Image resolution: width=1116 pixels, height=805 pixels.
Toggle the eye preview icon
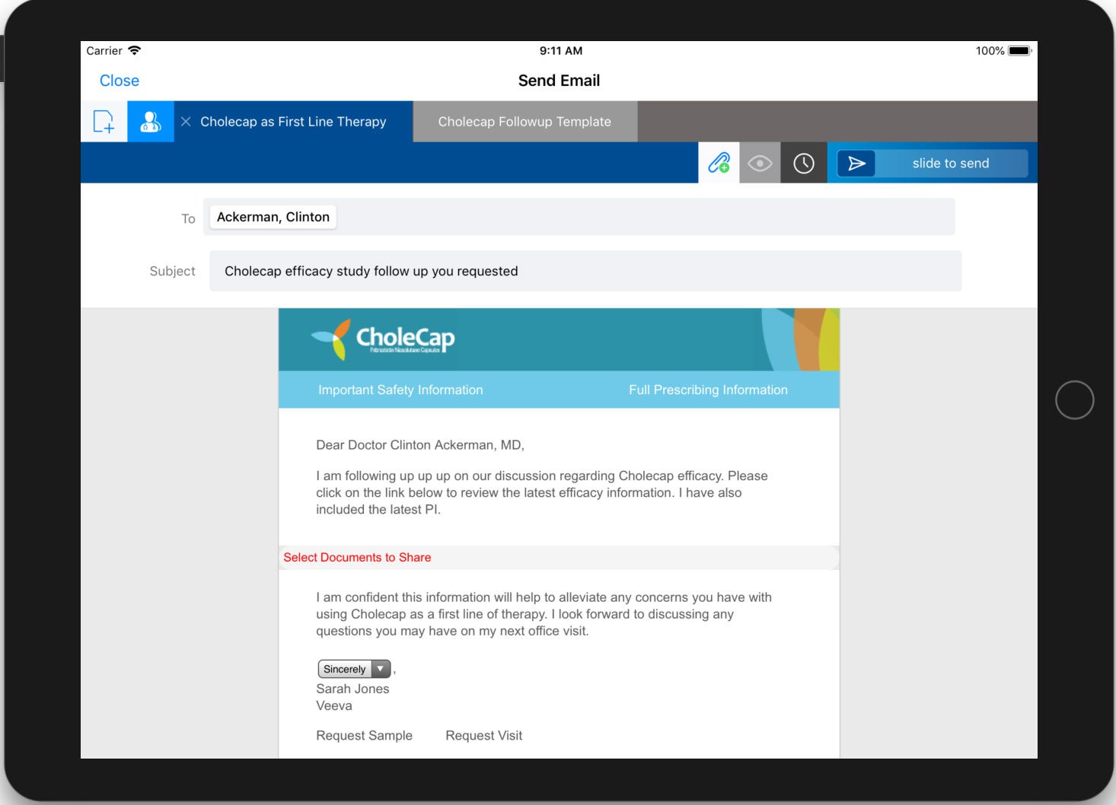[x=760, y=163]
